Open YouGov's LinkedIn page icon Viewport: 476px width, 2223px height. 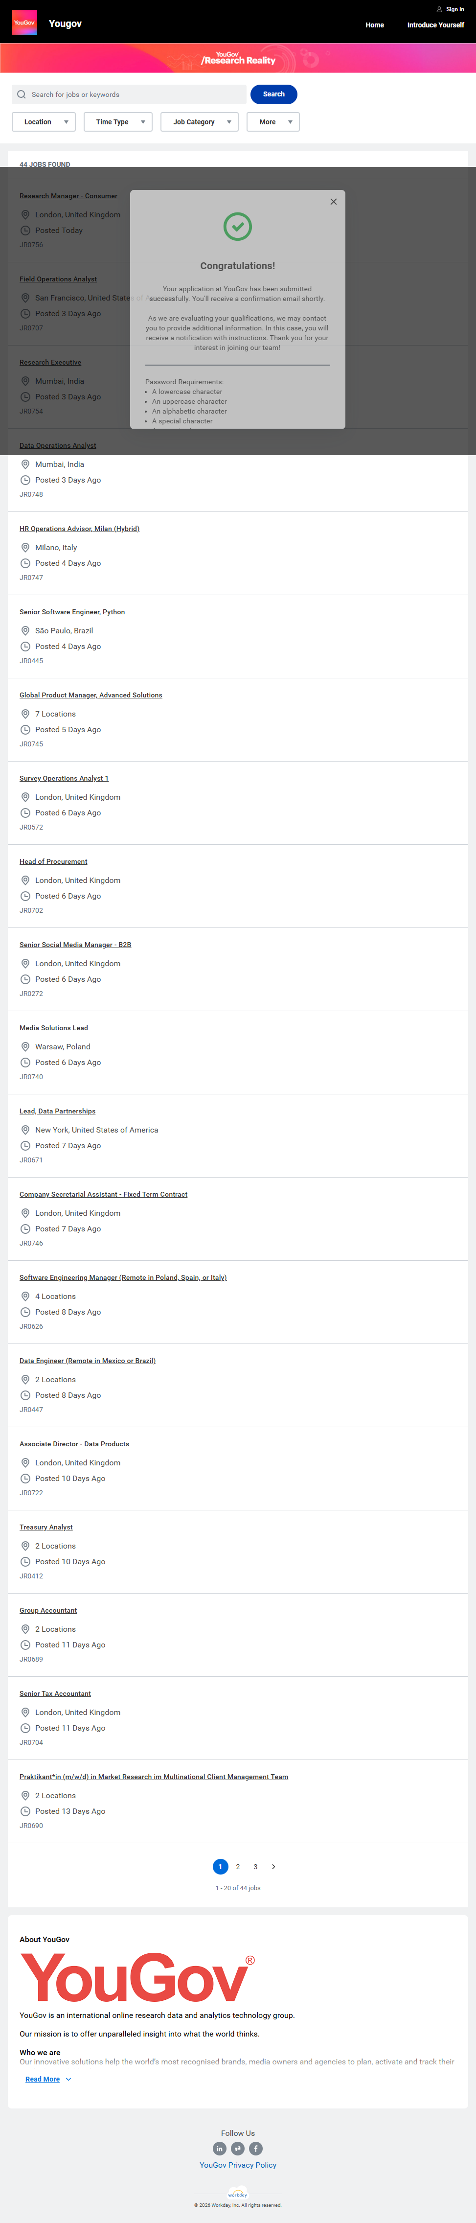click(x=220, y=2148)
